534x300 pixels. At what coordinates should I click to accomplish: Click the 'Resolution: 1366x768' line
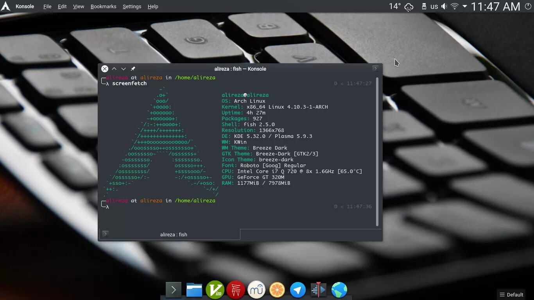(x=253, y=130)
